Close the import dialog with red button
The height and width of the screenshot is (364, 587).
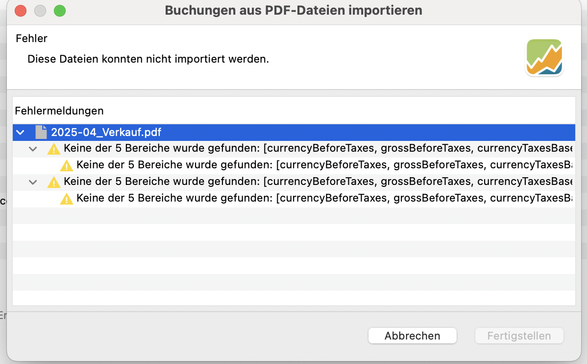(x=21, y=11)
